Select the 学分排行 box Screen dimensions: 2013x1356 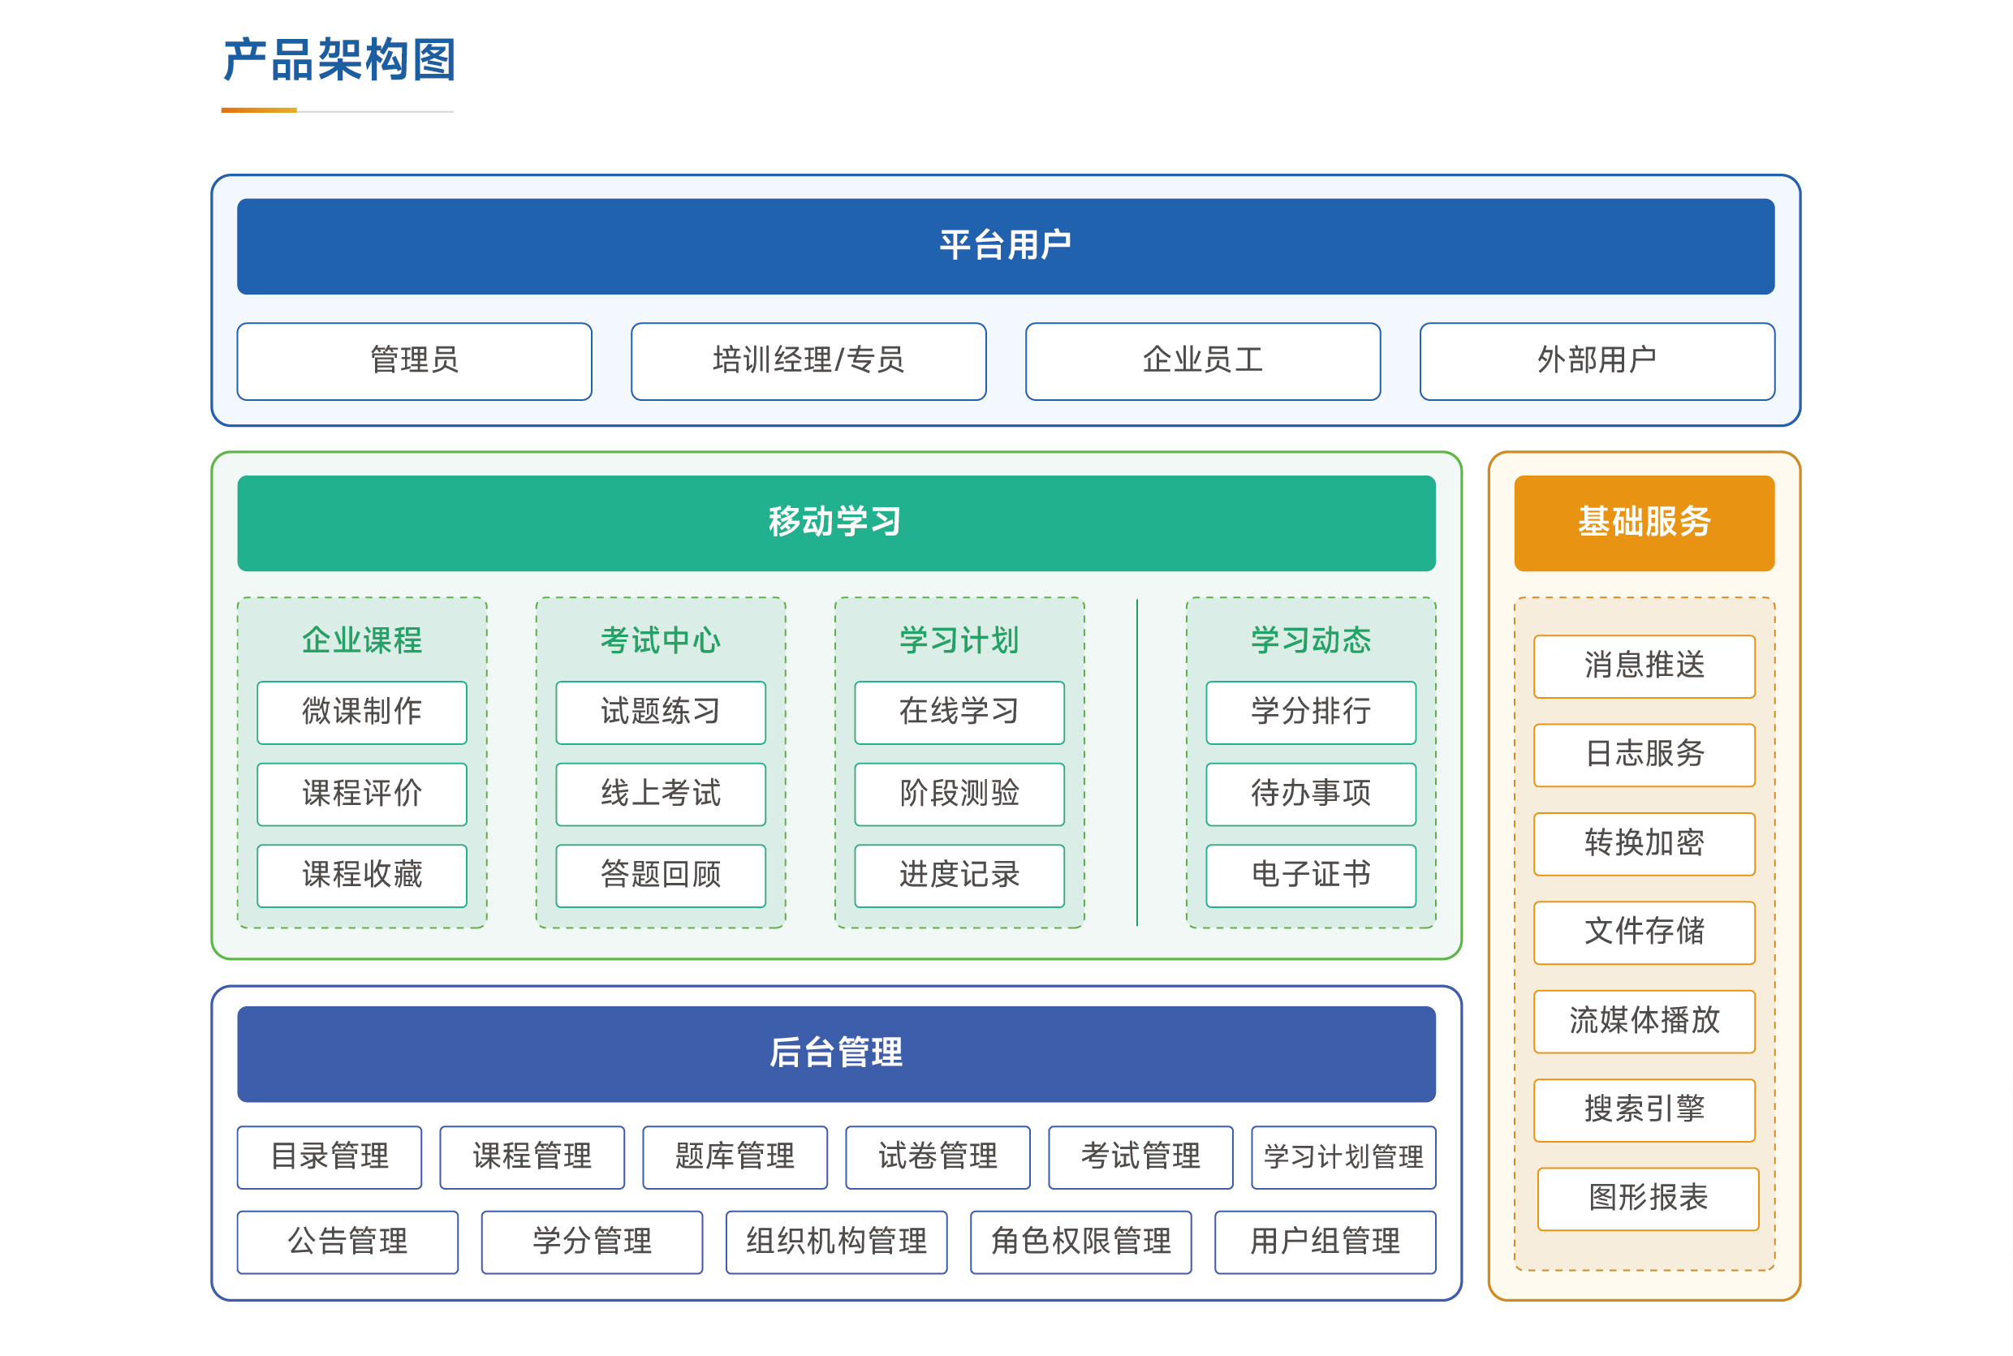pyautogui.click(x=1310, y=712)
